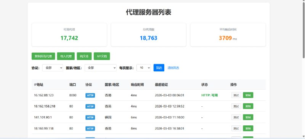
Task: Click the 状态 column header
Action: pos(204,85)
